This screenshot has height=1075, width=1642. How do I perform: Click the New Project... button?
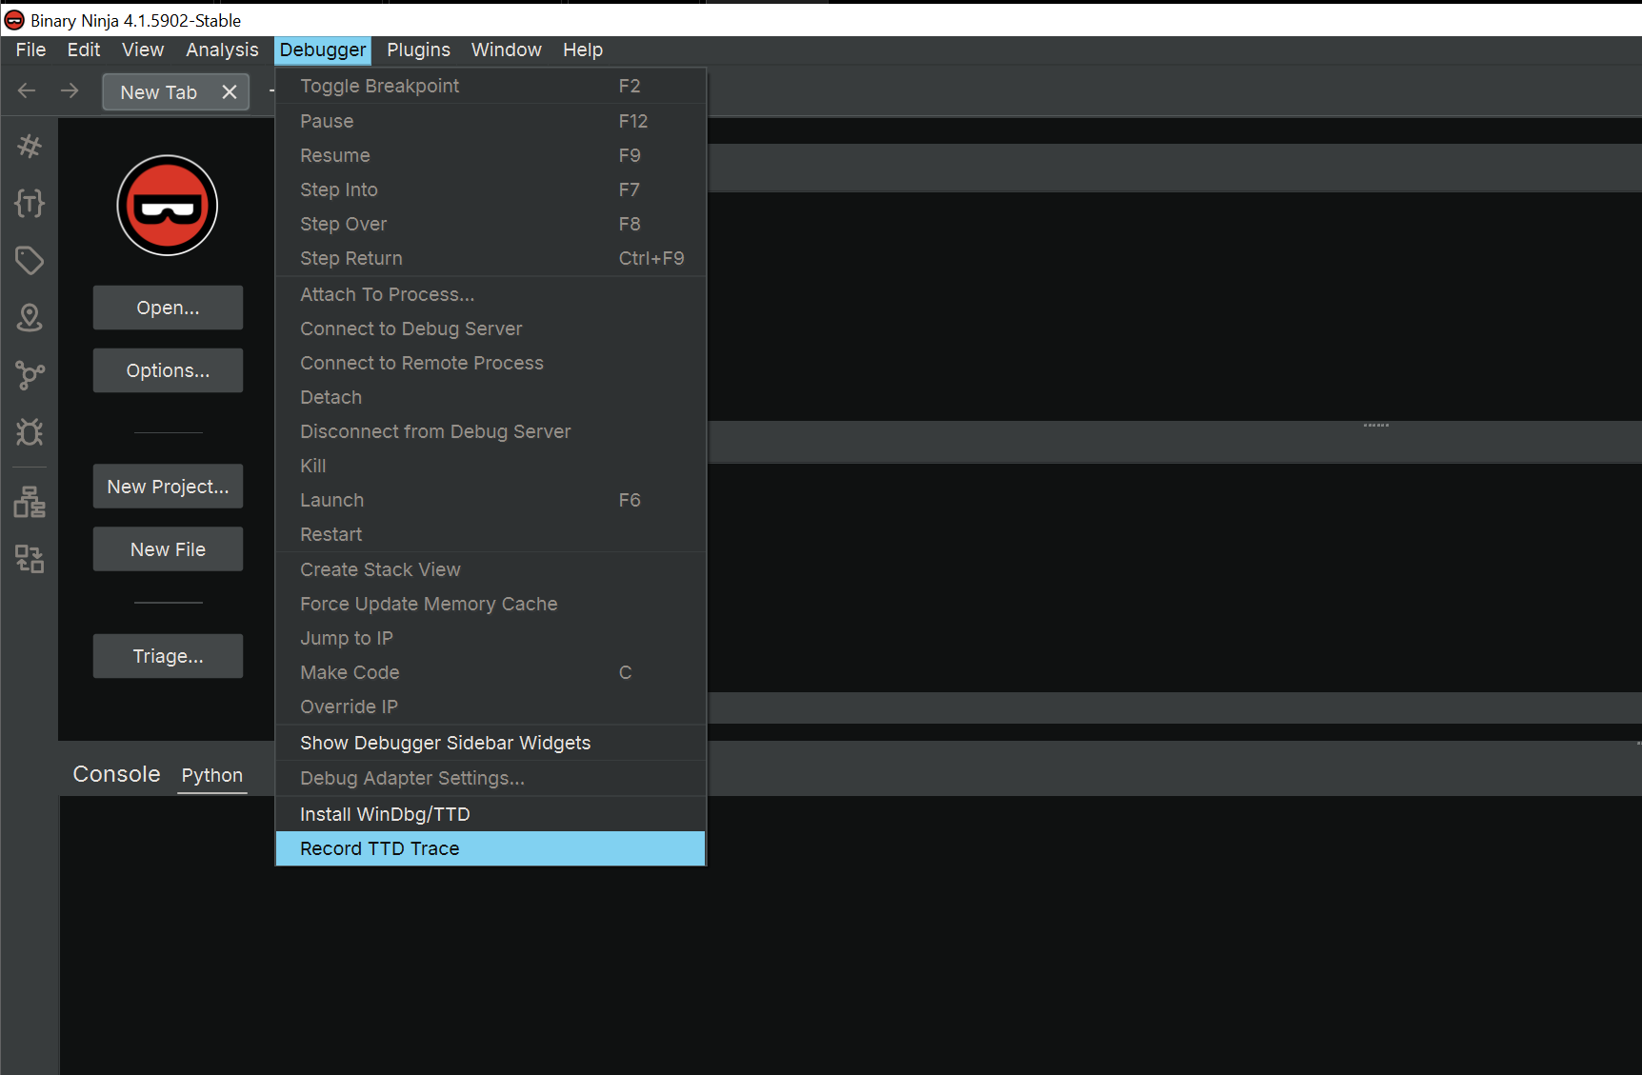pyautogui.click(x=168, y=487)
